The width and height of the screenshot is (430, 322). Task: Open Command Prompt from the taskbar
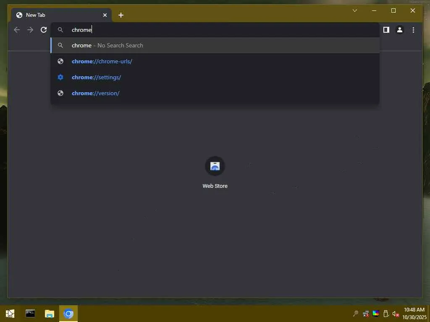30,314
